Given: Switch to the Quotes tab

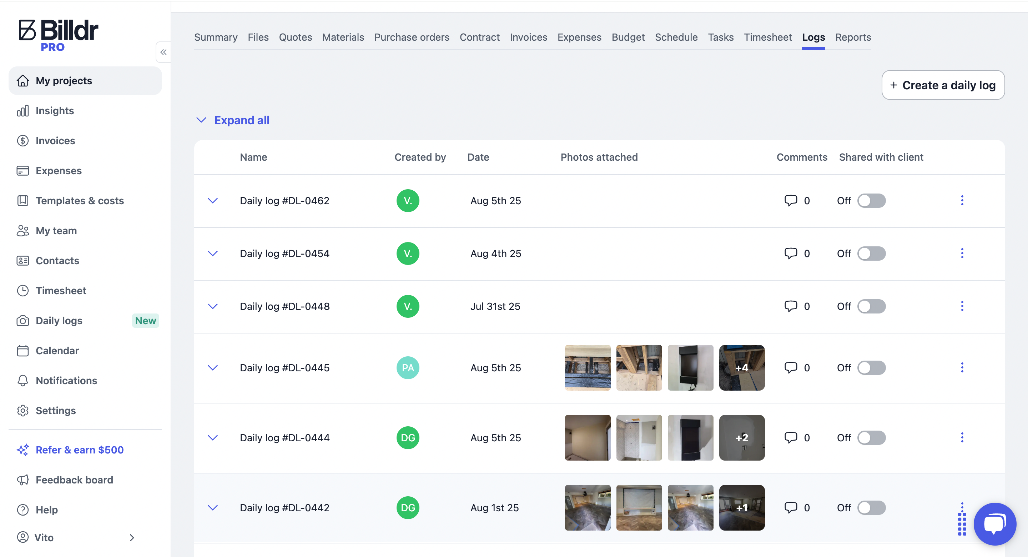Looking at the screenshot, I should (x=295, y=37).
